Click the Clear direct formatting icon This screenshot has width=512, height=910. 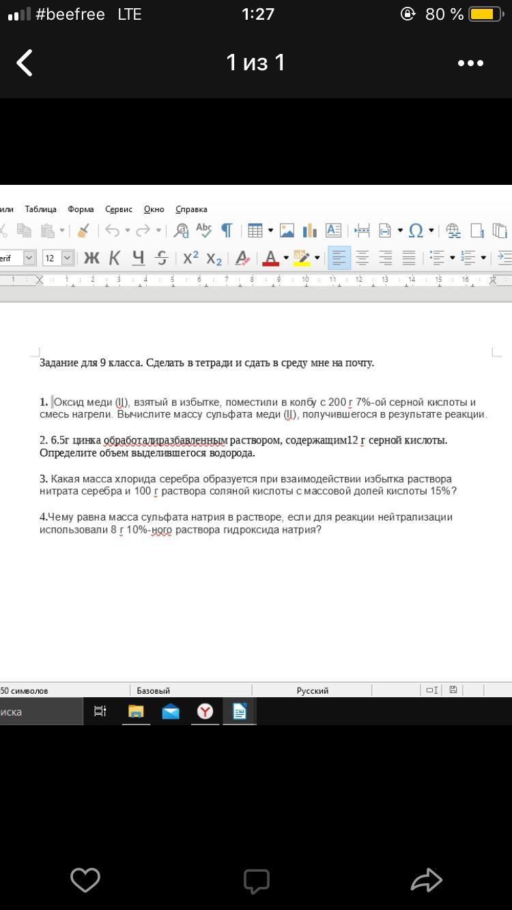(242, 258)
